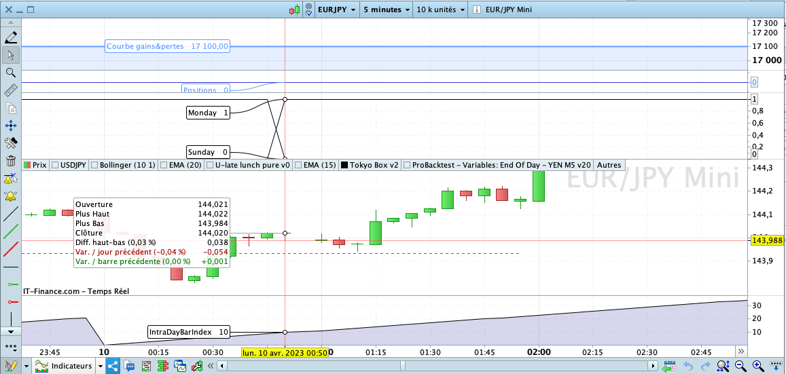Click the info icon beside EUR/JPY Mini
Image resolution: width=786 pixels, height=374 pixels.
click(476, 10)
